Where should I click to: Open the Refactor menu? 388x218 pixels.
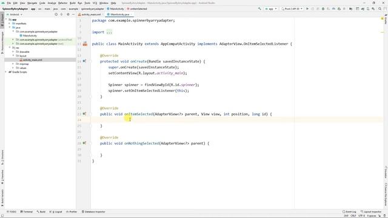[62, 3]
